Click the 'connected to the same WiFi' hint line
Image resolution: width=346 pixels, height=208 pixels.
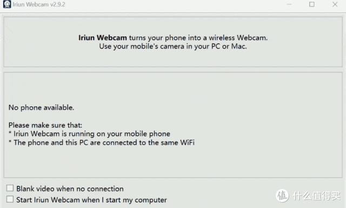tap(102, 143)
